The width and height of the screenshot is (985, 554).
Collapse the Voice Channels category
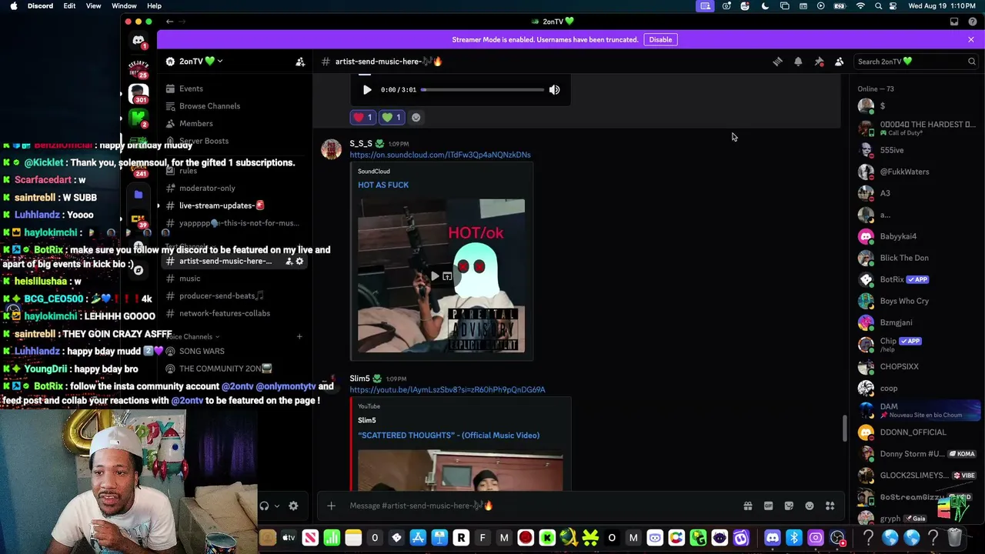pyautogui.click(x=192, y=336)
